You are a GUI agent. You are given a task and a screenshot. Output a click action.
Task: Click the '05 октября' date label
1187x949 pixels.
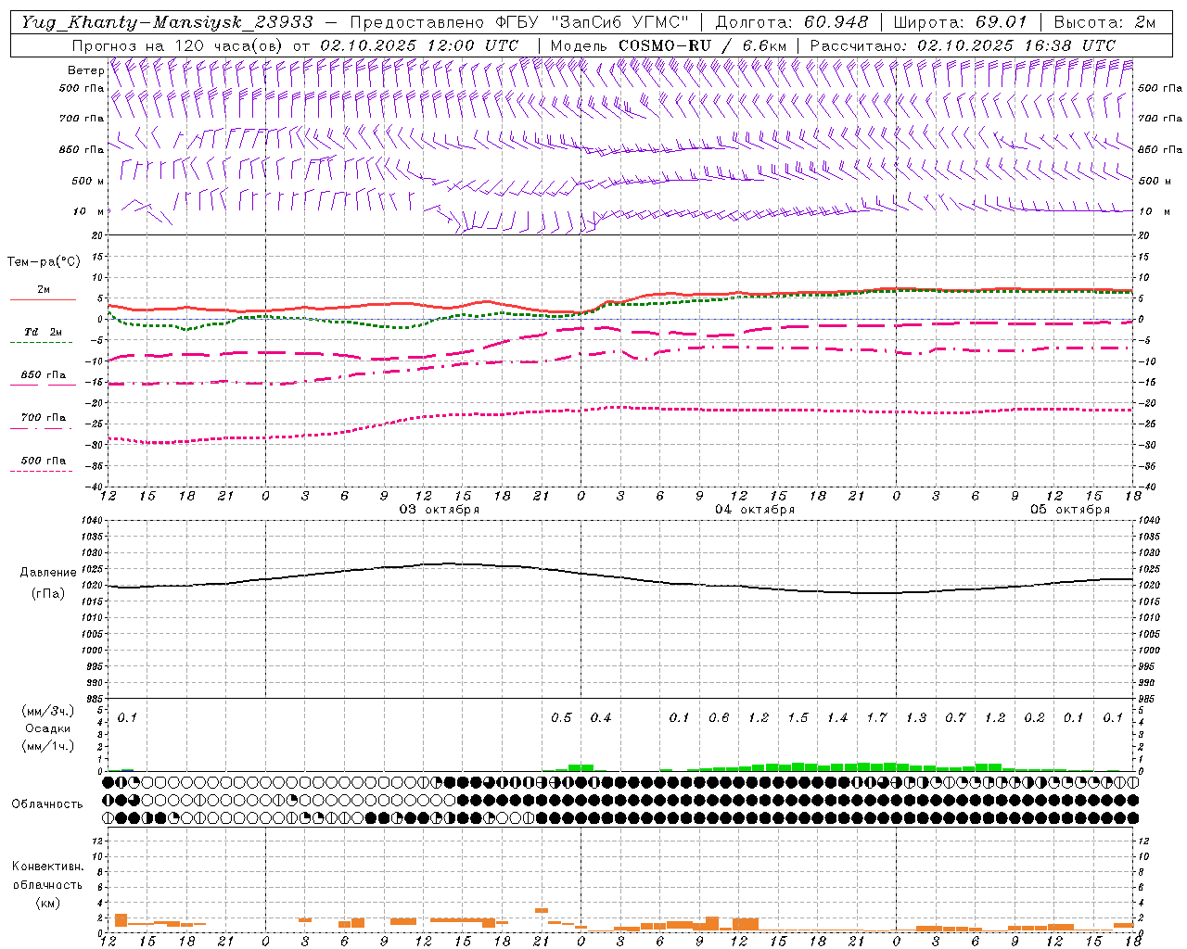coord(1070,510)
